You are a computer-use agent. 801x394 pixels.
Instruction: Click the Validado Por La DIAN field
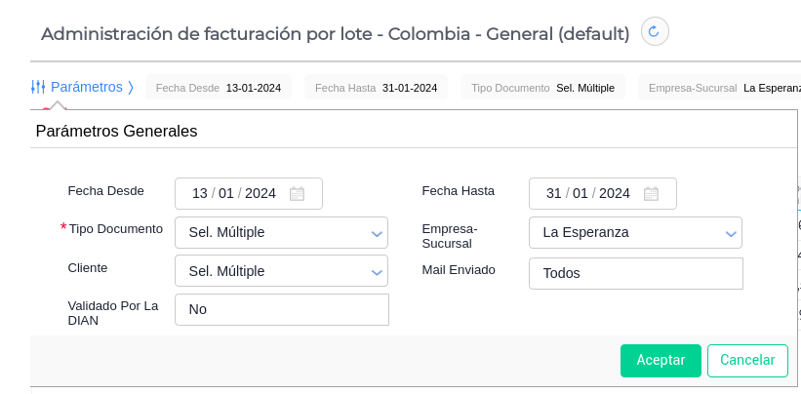(281, 310)
